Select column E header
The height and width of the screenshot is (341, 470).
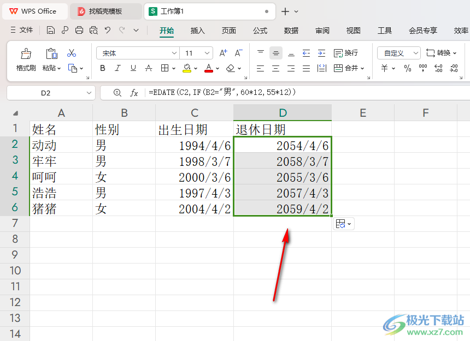363,113
